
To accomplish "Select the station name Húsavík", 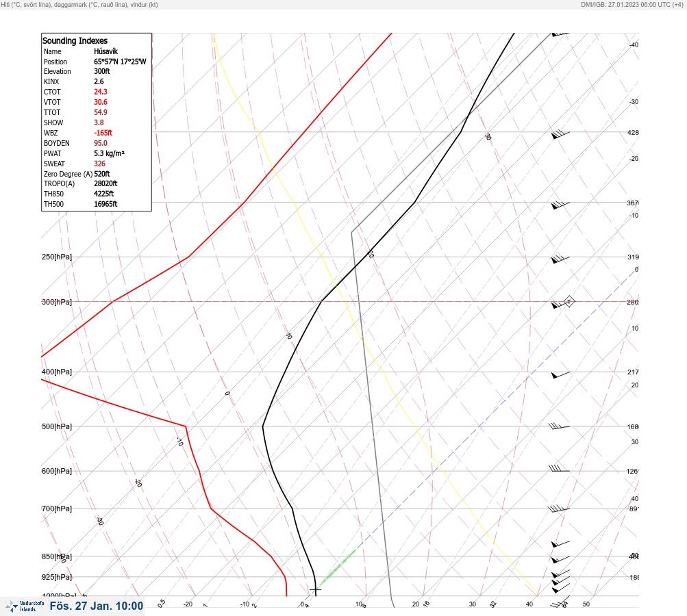I will click(105, 51).
